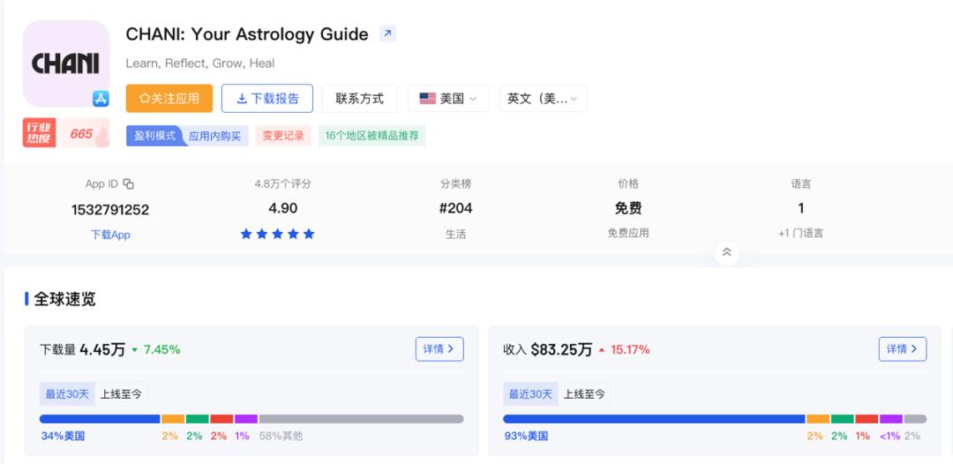Viewport: 953px width, 464px height.
Task: Open the change log tag
Action: pyautogui.click(x=282, y=136)
